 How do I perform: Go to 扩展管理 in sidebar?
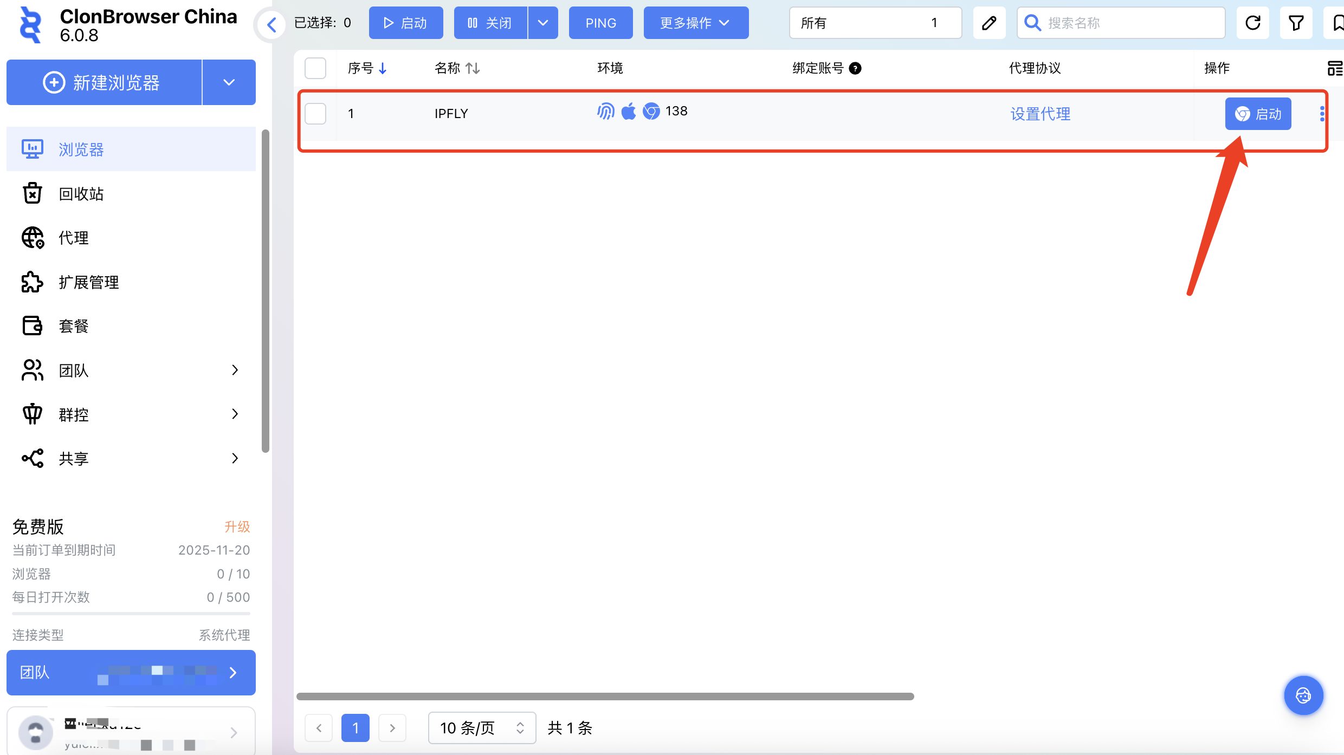[x=89, y=282]
